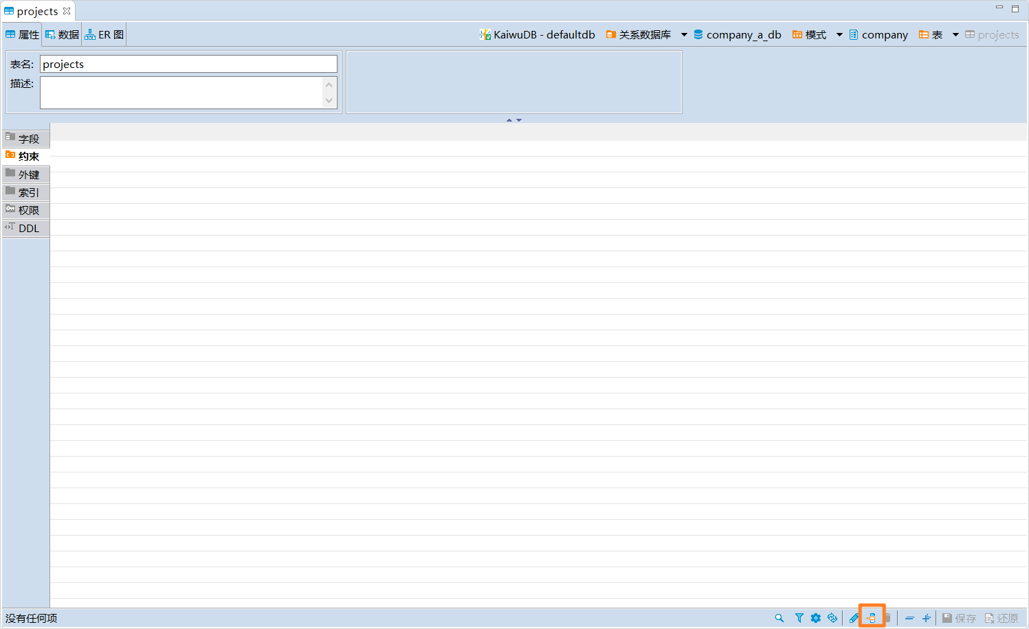Screen dimensions: 1029x629
Task: Click the 描述 description text area
Action: [181, 92]
